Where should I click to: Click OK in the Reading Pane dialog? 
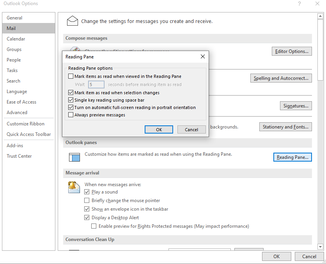click(159, 130)
